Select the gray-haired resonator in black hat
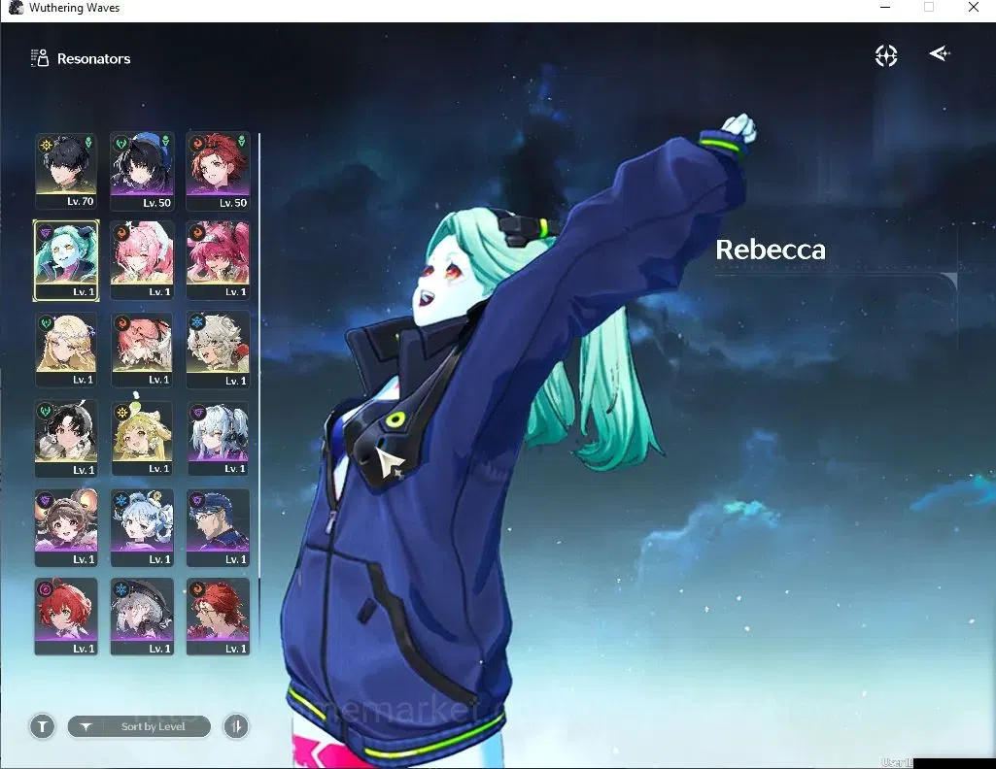The height and width of the screenshot is (769, 996). pos(142,617)
